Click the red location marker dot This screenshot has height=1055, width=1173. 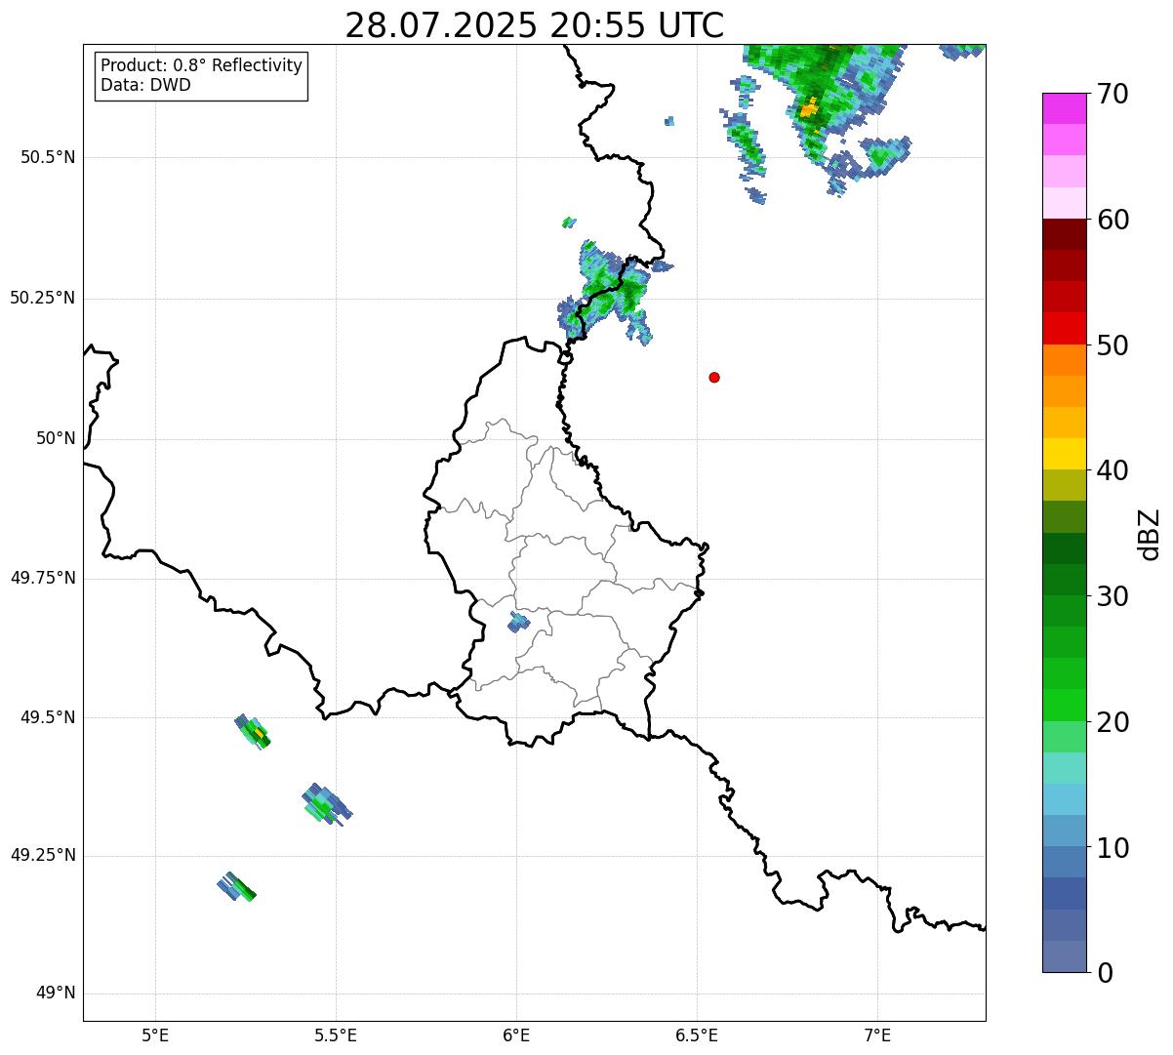(x=714, y=377)
